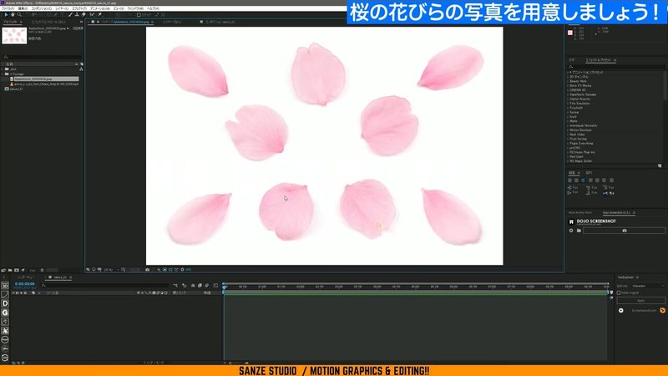The image size is (668, 376).
Task: Select the Clone Stamp tool
Action: [77, 14]
